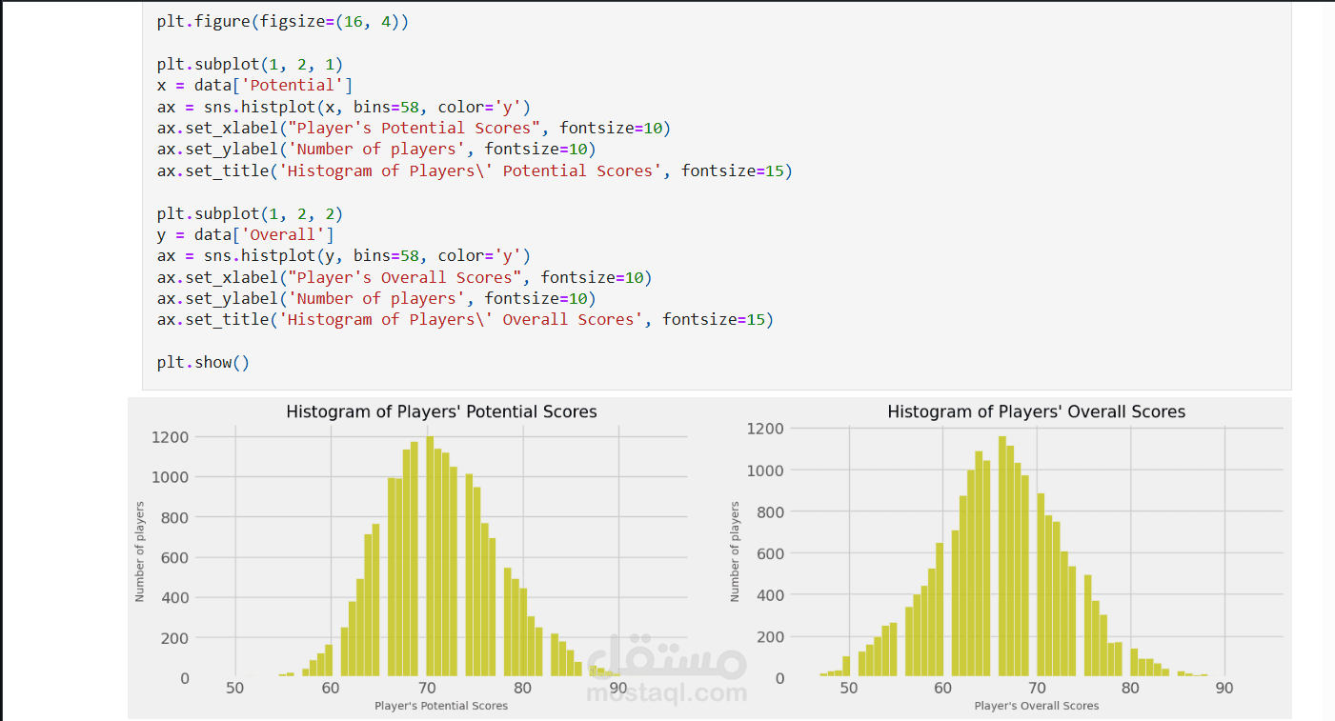The height and width of the screenshot is (721, 1335).
Task: Click x-axis tick 80 on Potential chart
Action: tap(523, 688)
